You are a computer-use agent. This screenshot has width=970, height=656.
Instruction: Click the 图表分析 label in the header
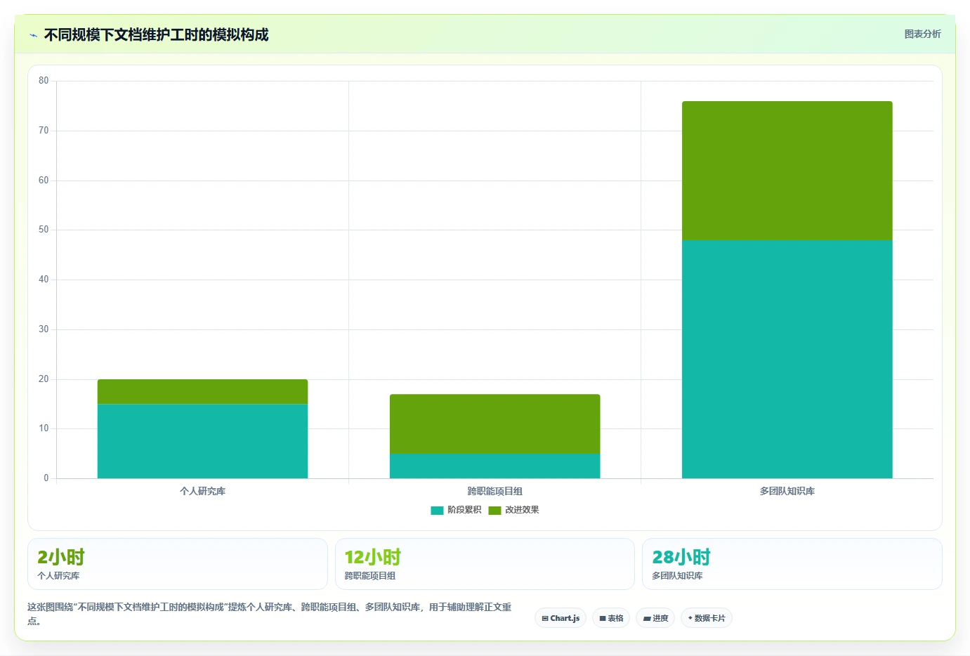click(922, 34)
